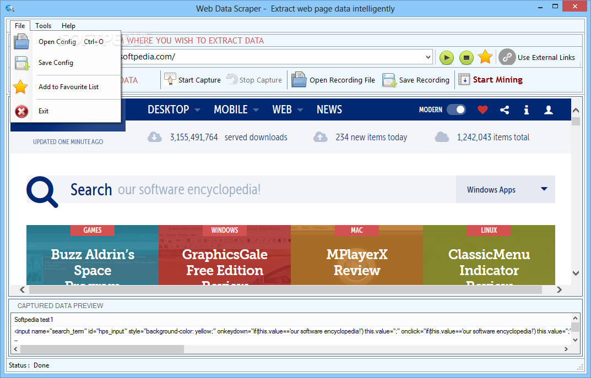This screenshot has height=378, width=591.
Task: Click the browser vertical scrollbar down arrow
Action: [x=576, y=273]
